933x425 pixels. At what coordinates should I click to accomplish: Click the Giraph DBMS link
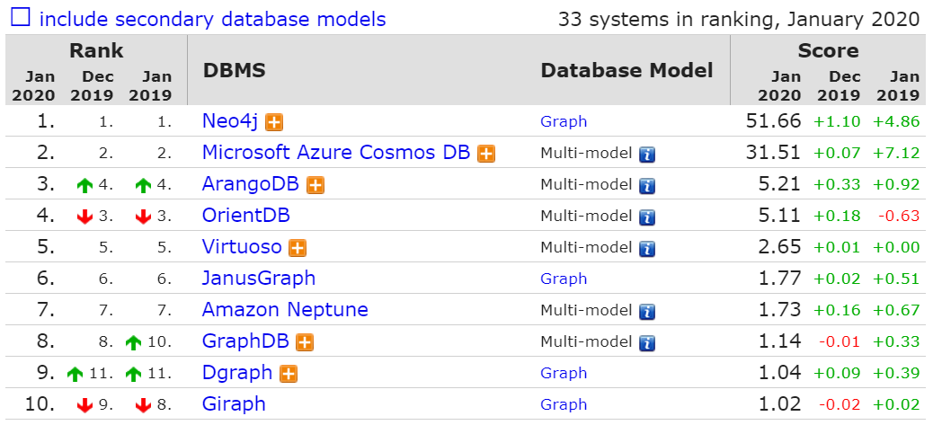coord(233,404)
